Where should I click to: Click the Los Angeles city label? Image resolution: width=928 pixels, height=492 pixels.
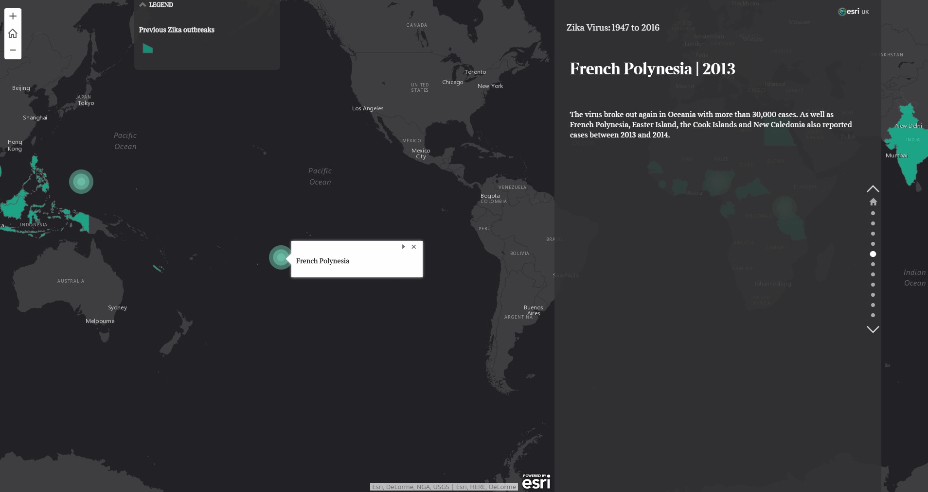coord(368,108)
